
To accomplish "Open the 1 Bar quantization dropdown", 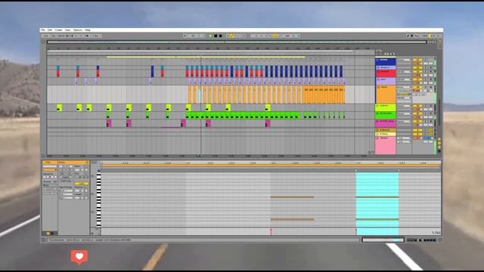I will pos(97,36).
